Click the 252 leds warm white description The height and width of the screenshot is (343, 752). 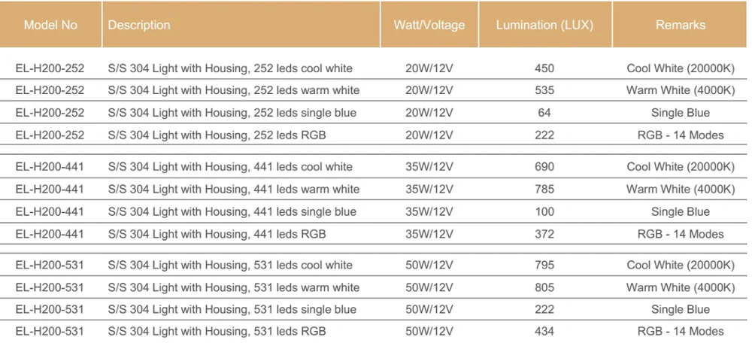pos(234,90)
